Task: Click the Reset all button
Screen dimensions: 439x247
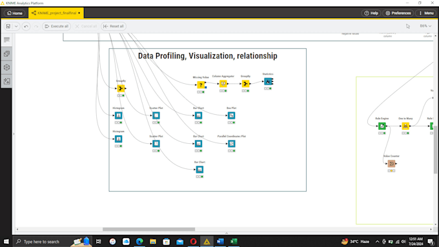Action: tap(114, 26)
